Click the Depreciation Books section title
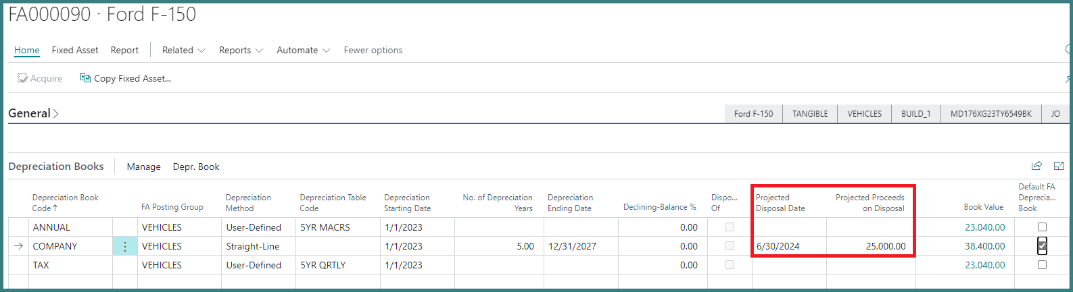 [56, 166]
